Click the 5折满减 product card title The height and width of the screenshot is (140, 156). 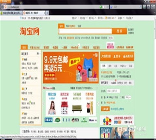click(x=77, y=94)
